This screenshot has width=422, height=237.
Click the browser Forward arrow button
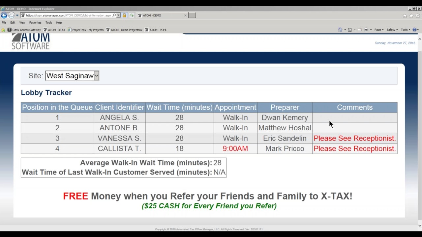pyautogui.click(x=11, y=15)
